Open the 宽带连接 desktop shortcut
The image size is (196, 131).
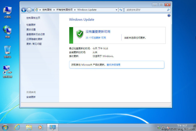click(x=7, y=72)
